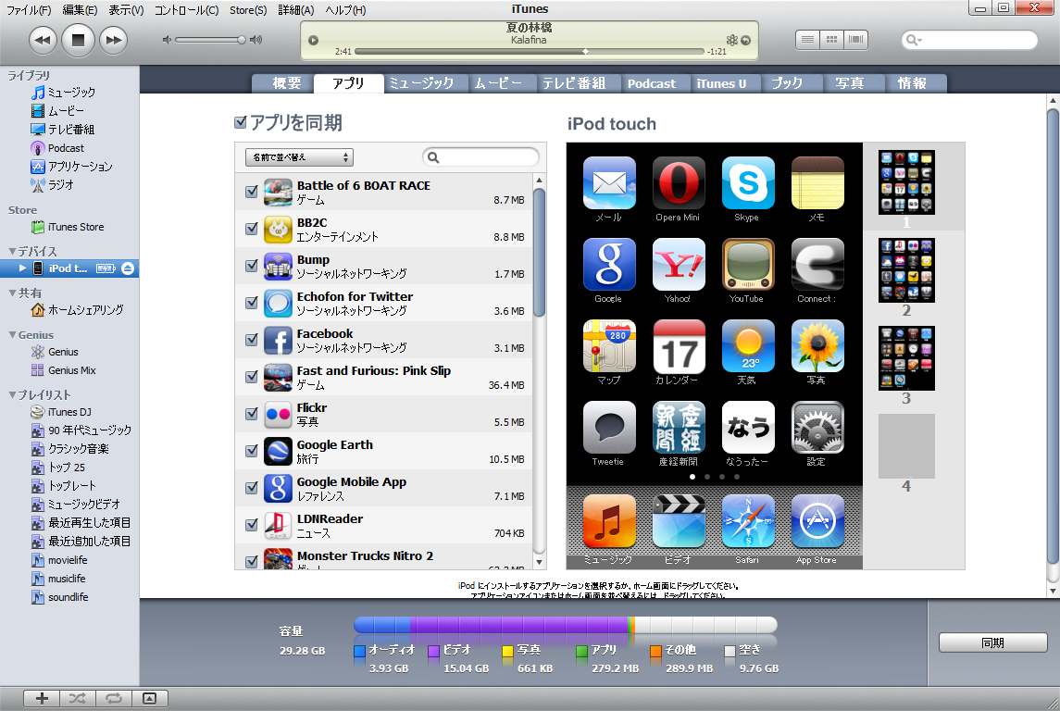Click the 同期 sync button
This screenshot has height=711, width=1060.
tap(992, 642)
